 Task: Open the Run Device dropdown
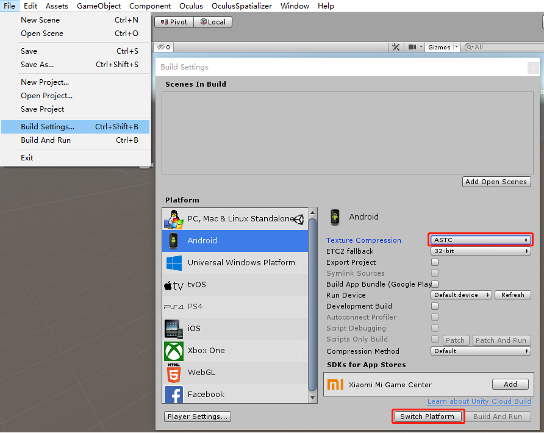461,295
